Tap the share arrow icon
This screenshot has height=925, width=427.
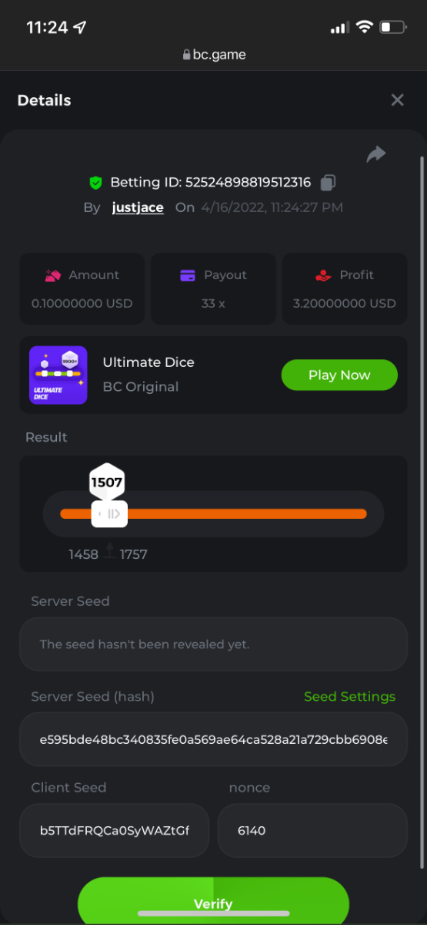coord(375,154)
